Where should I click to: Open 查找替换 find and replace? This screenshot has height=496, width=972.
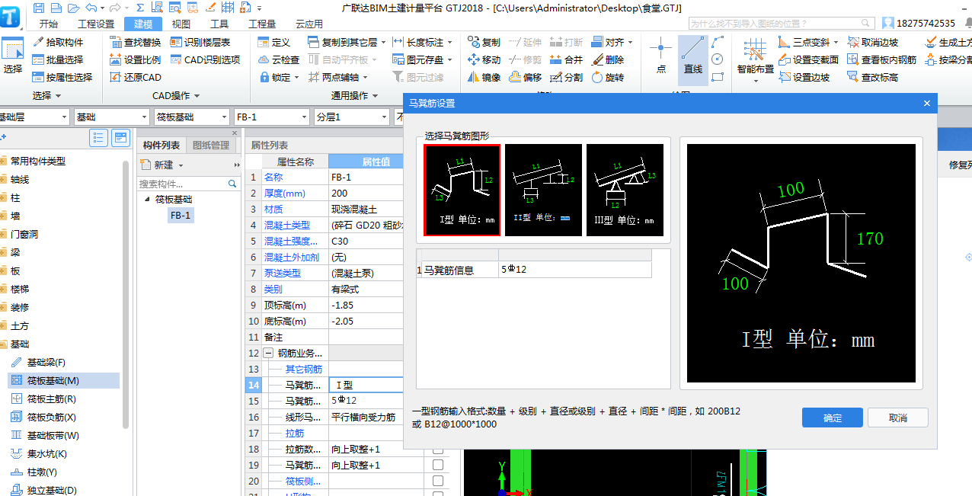click(x=136, y=42)
